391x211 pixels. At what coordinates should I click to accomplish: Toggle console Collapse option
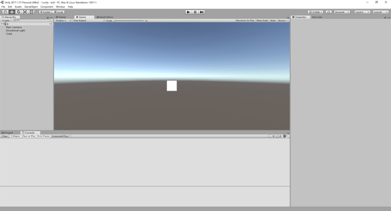(x=15, y=136)
